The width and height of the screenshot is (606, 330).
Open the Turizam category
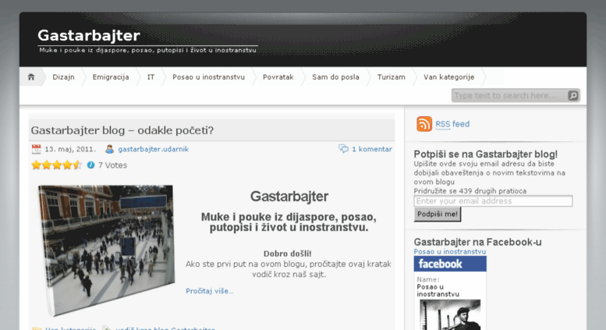click(x=391, y=77)
